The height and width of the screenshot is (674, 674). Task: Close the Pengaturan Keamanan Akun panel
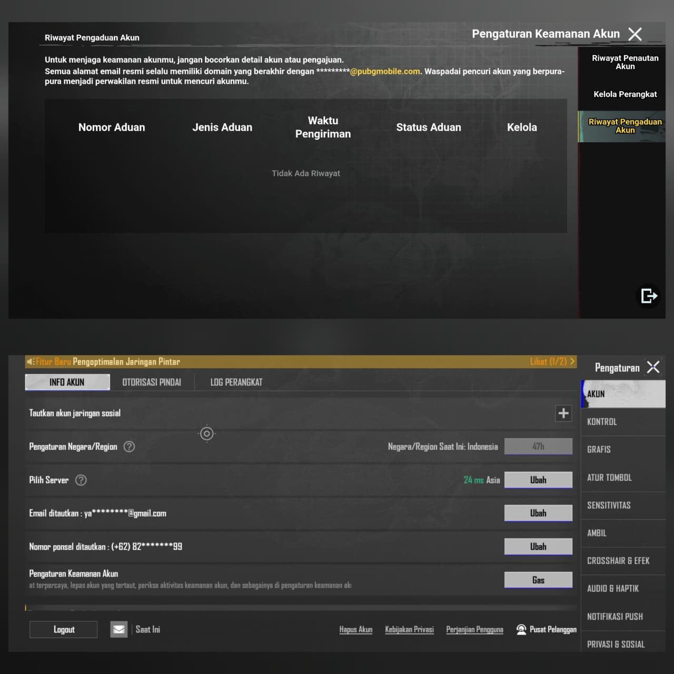pyautogui.click(x=635, y=34)
